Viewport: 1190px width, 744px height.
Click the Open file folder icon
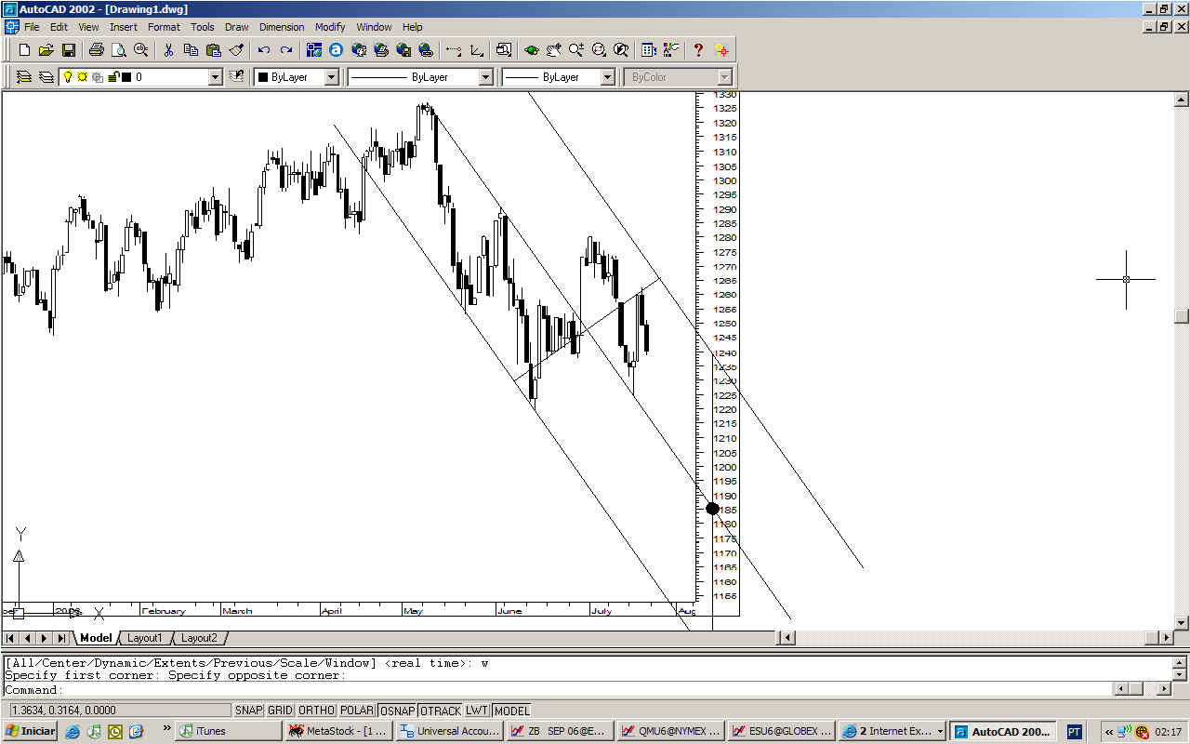point(46,50)
